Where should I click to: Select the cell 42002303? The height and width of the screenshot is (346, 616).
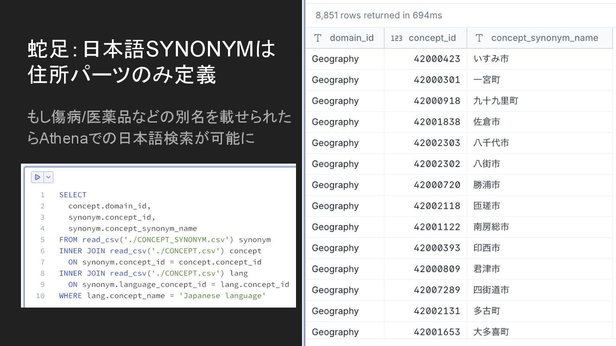click(x=426, y=143)
